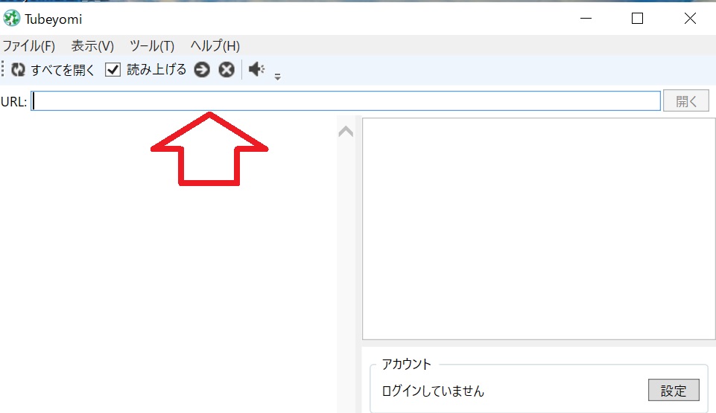This screenshot has height=413, width=716.
Task: Click the ログインしていません status text
Action: 433,391
